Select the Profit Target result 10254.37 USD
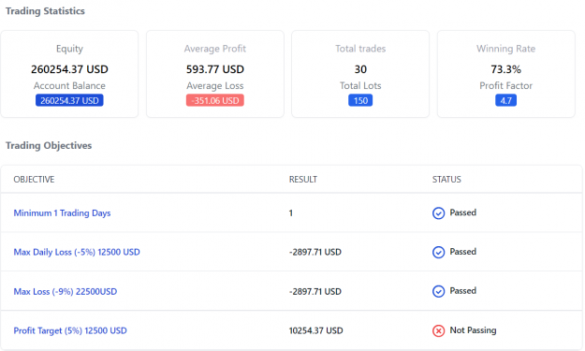This screenshot has height=351, width=585. 316,330
